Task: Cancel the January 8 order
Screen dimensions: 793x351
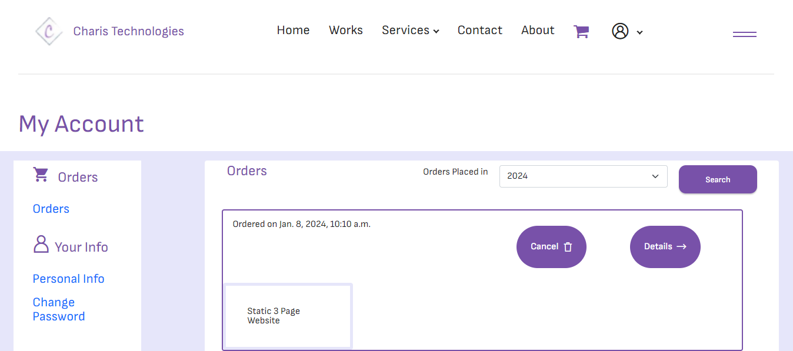Action: tap(551, 246)
